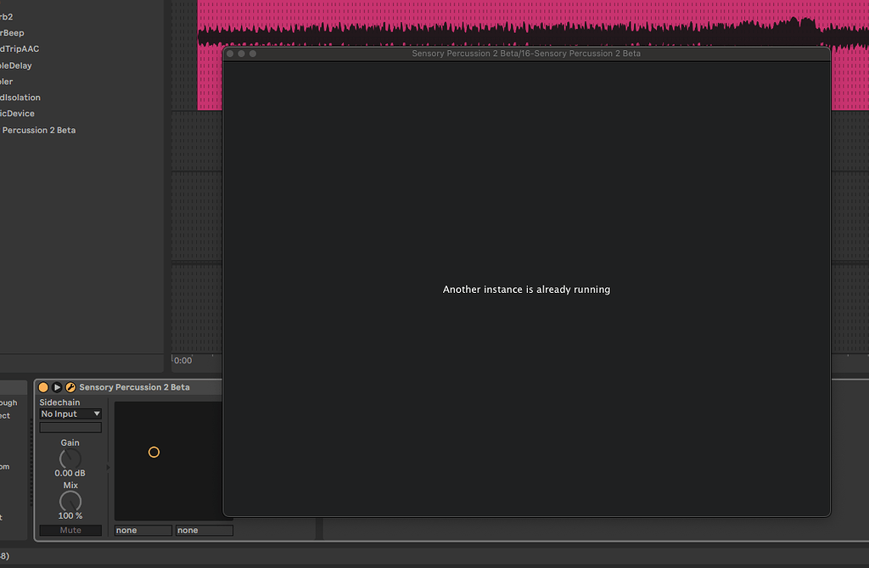
Task: Click the first 'none' parameter slot
Action: coord(142,530)
